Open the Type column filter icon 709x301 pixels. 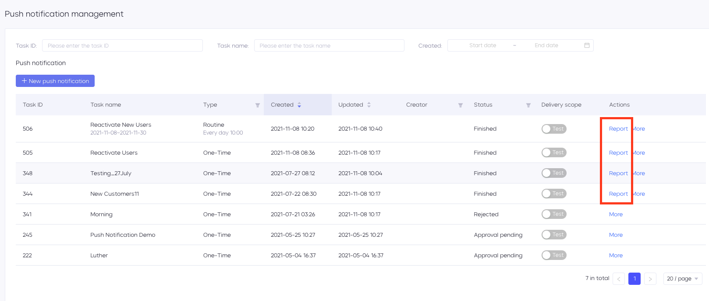click(258, 105)
